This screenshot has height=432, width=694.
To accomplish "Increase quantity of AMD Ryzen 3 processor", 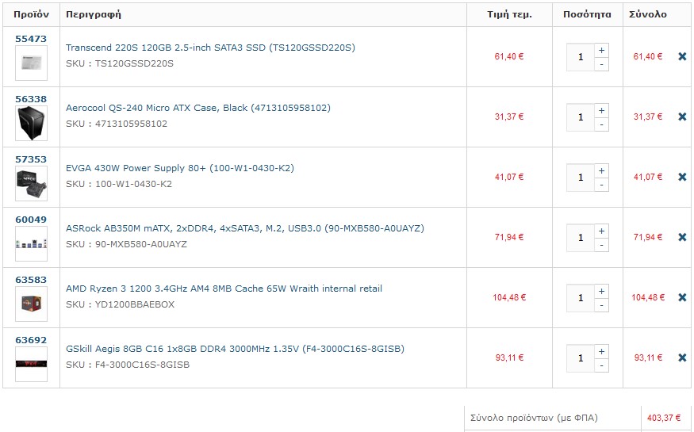I will coord(601,291).
